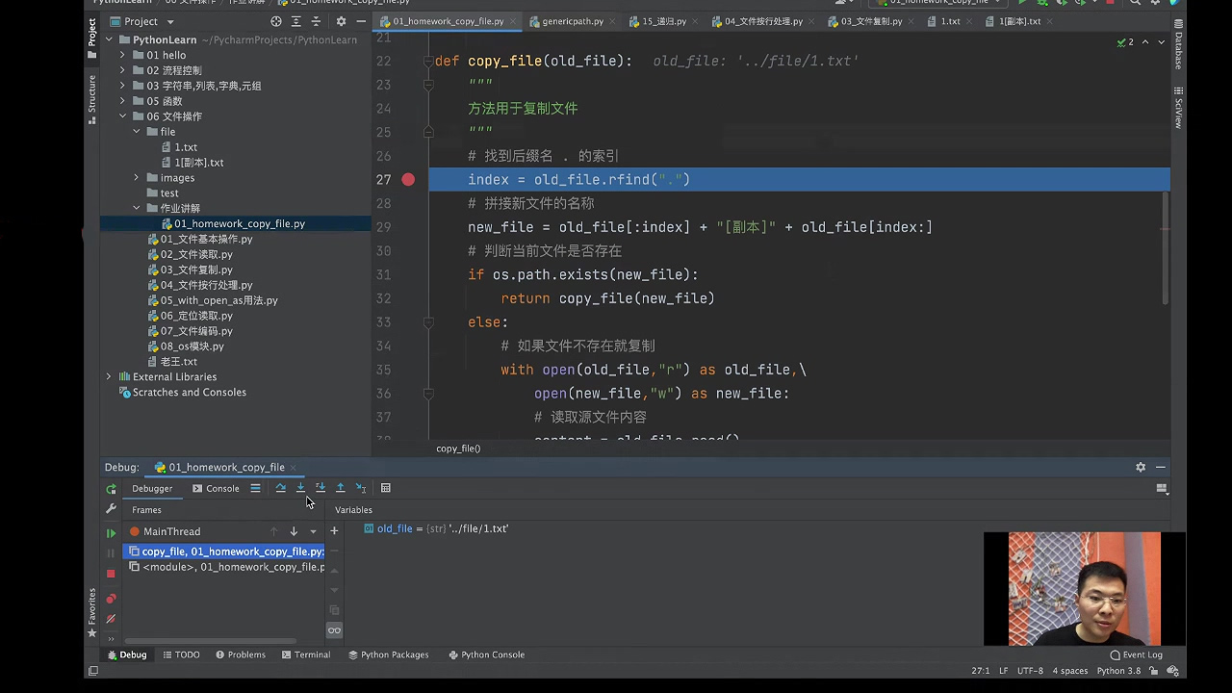Click Select Opened File target icon
The width and height of the screenshot is (1232, 693).
[276, 21]
